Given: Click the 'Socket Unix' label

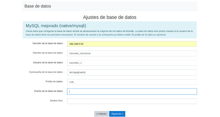Looking at the screenshot, I should (x=56, y=101).
